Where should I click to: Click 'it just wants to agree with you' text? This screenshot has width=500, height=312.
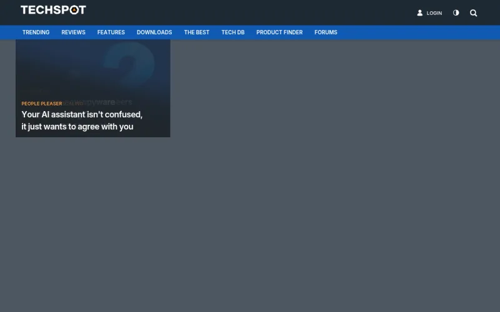coord(77,127)
